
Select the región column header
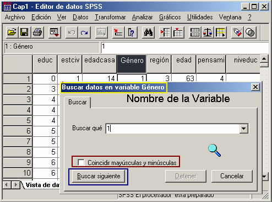pyautogui.click(x=159, y=63)
